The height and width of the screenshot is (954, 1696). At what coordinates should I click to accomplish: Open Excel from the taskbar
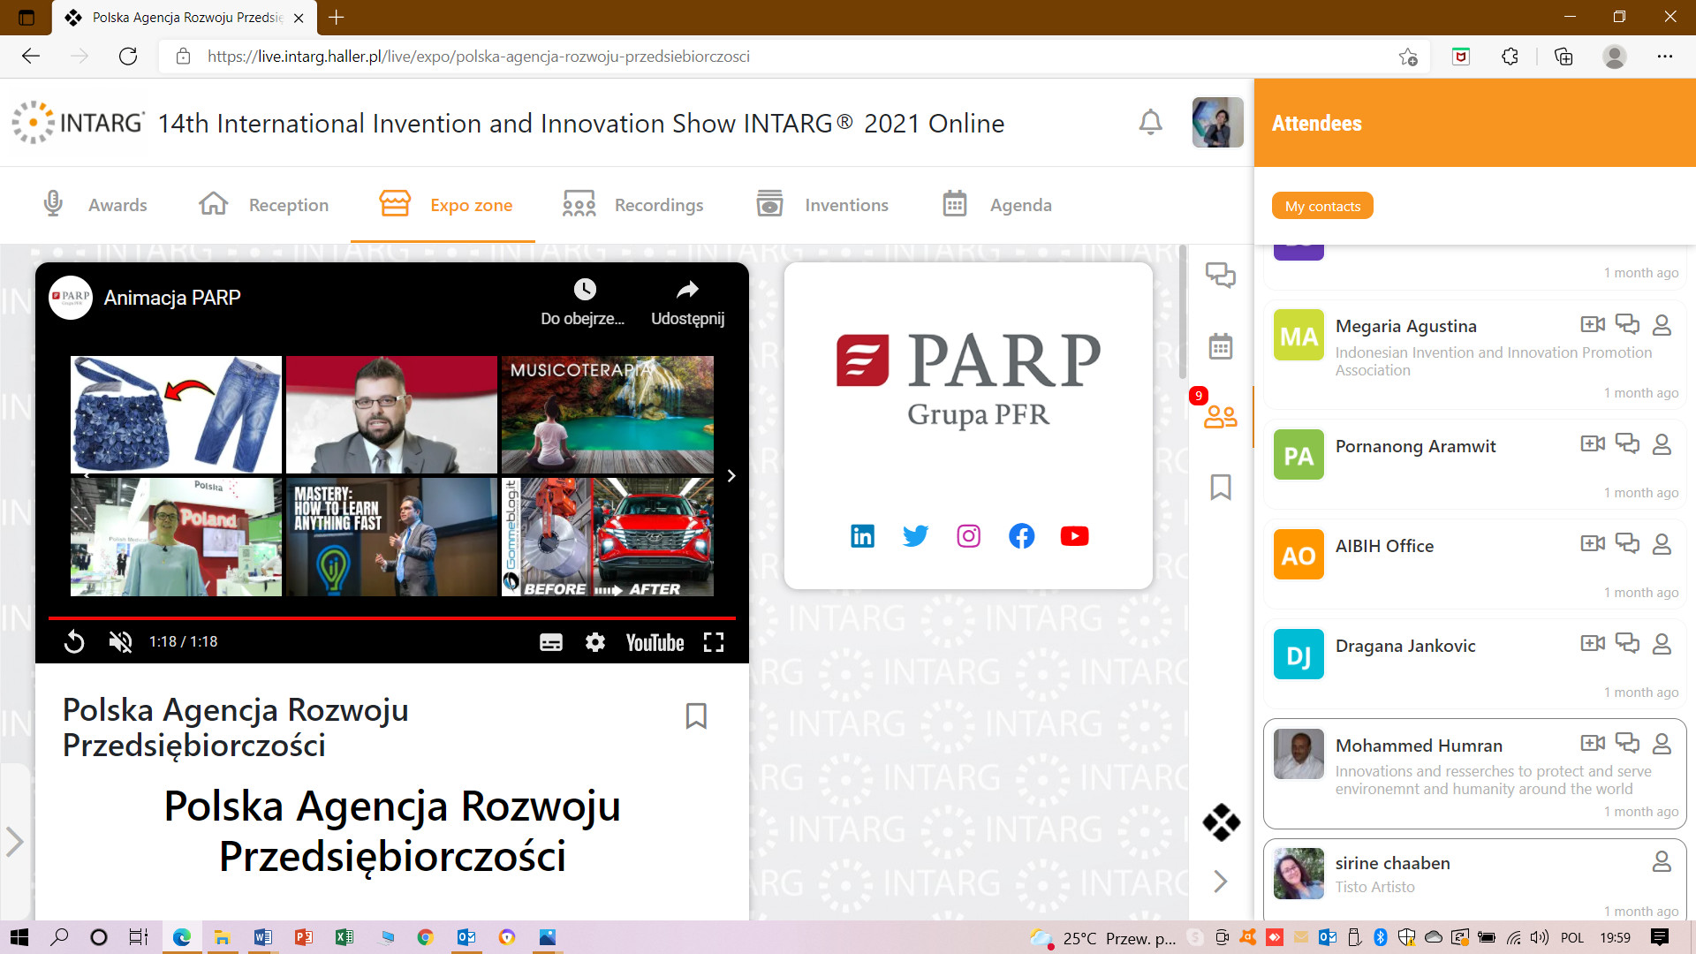344,937
